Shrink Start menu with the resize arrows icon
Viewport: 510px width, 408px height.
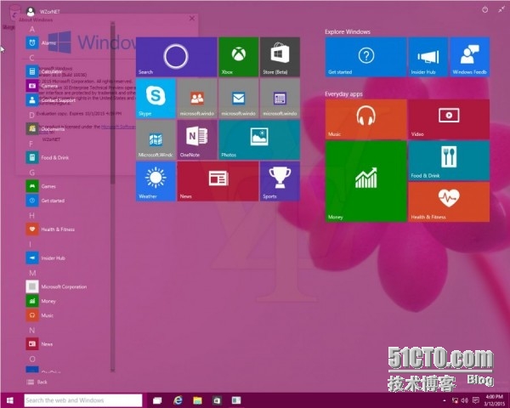pyautogui.click(x=501, y=9)
